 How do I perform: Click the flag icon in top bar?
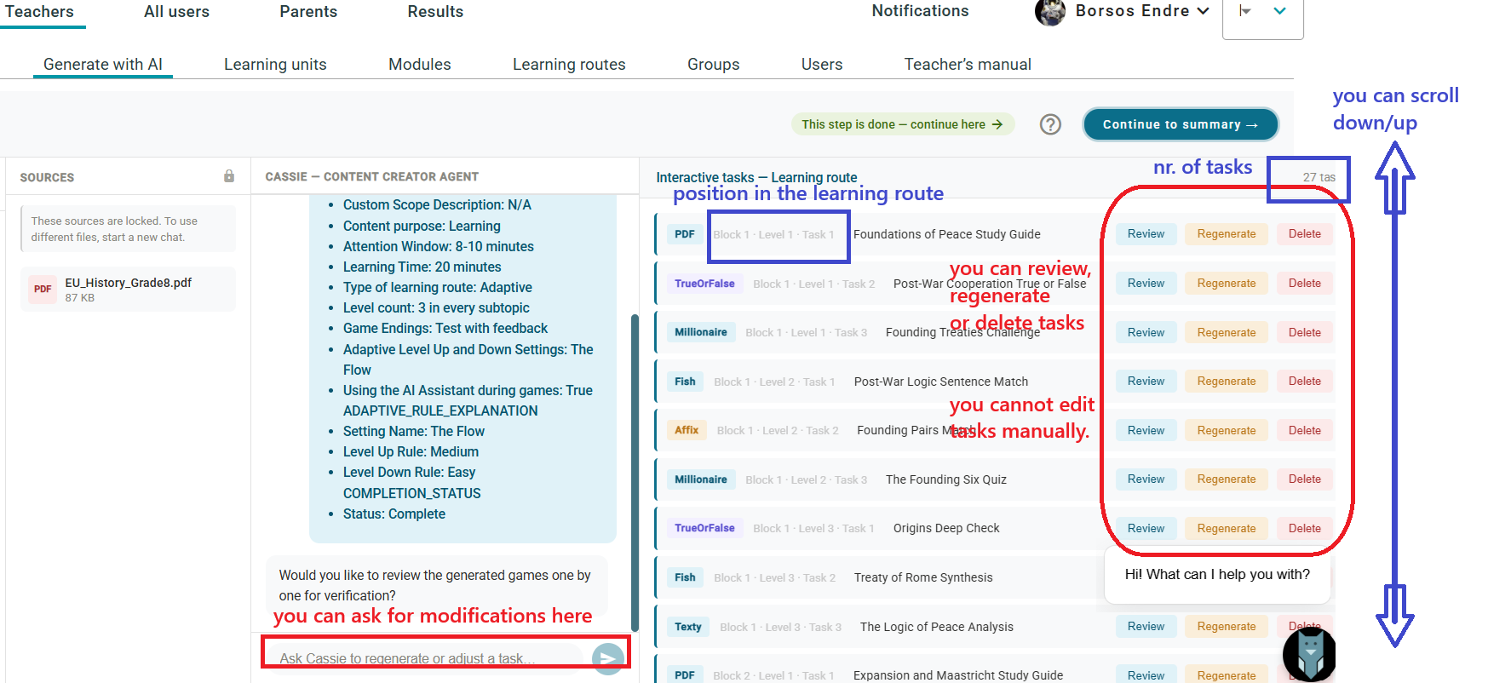(1246, 11)
